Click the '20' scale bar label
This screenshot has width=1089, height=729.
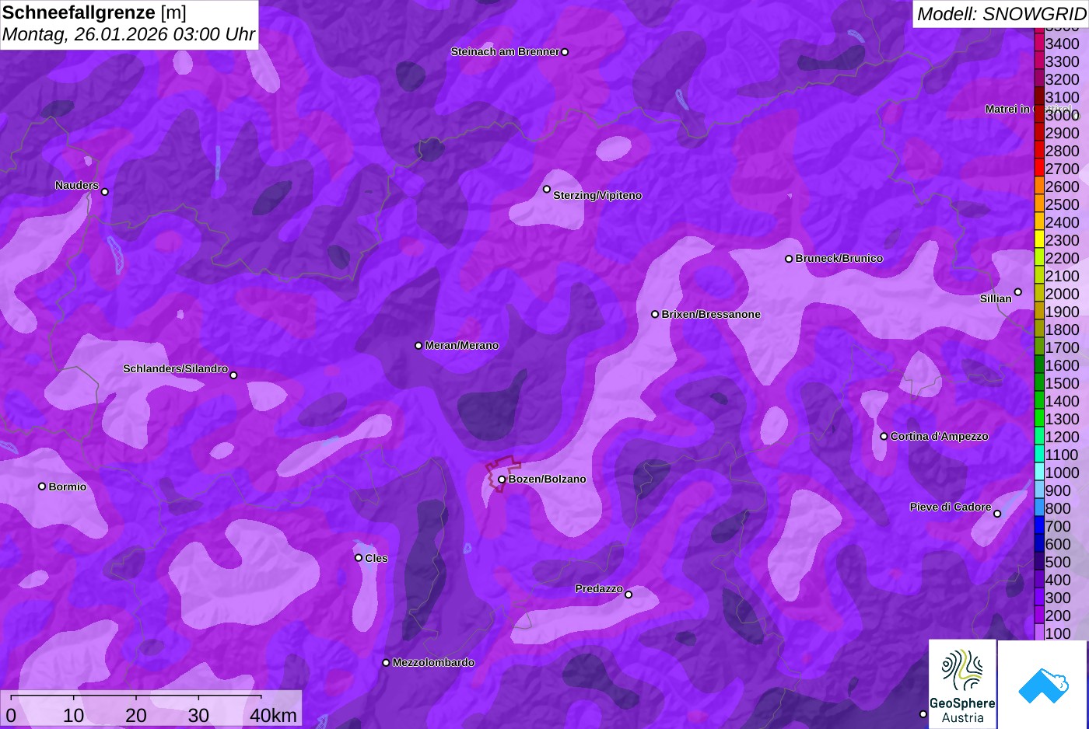point(136,715)
